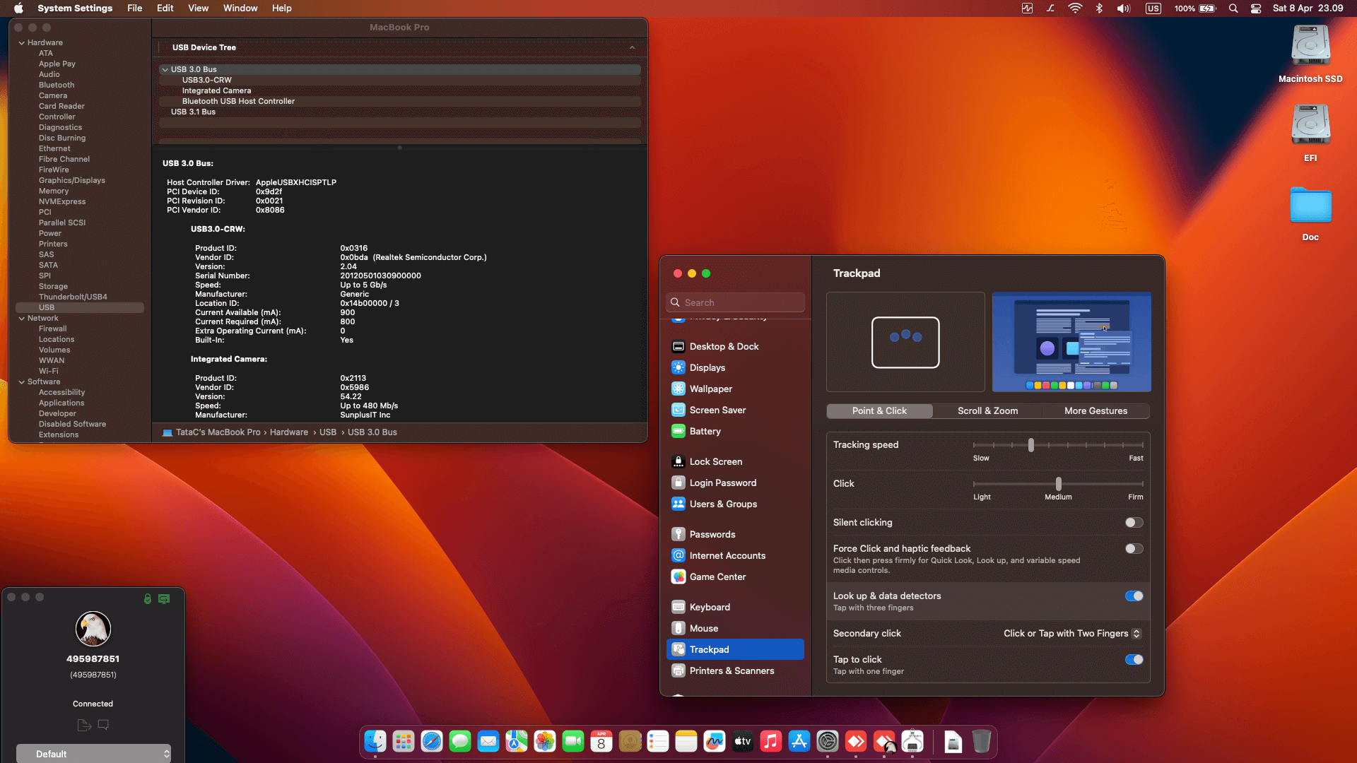
Task: Click the Click pressure slider
Action: 1058,484
